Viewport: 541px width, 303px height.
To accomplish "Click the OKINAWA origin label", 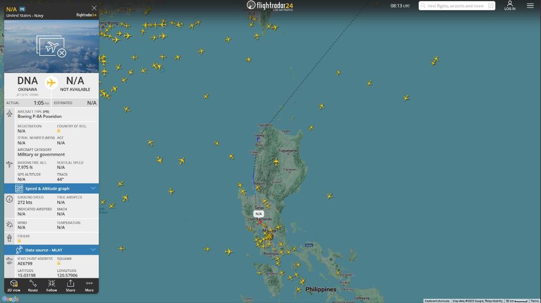I will coord(28,89).
